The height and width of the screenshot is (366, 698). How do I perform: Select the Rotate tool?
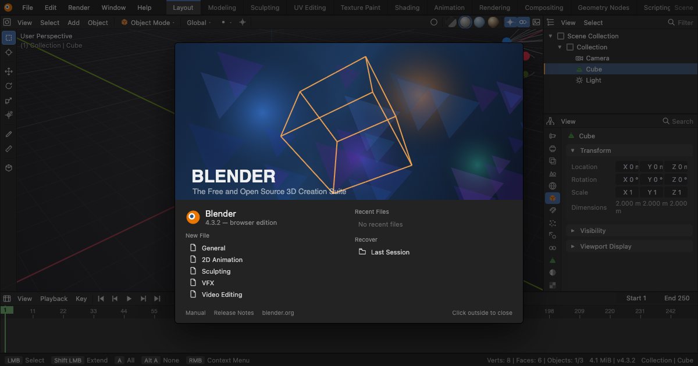pos(9,86)
